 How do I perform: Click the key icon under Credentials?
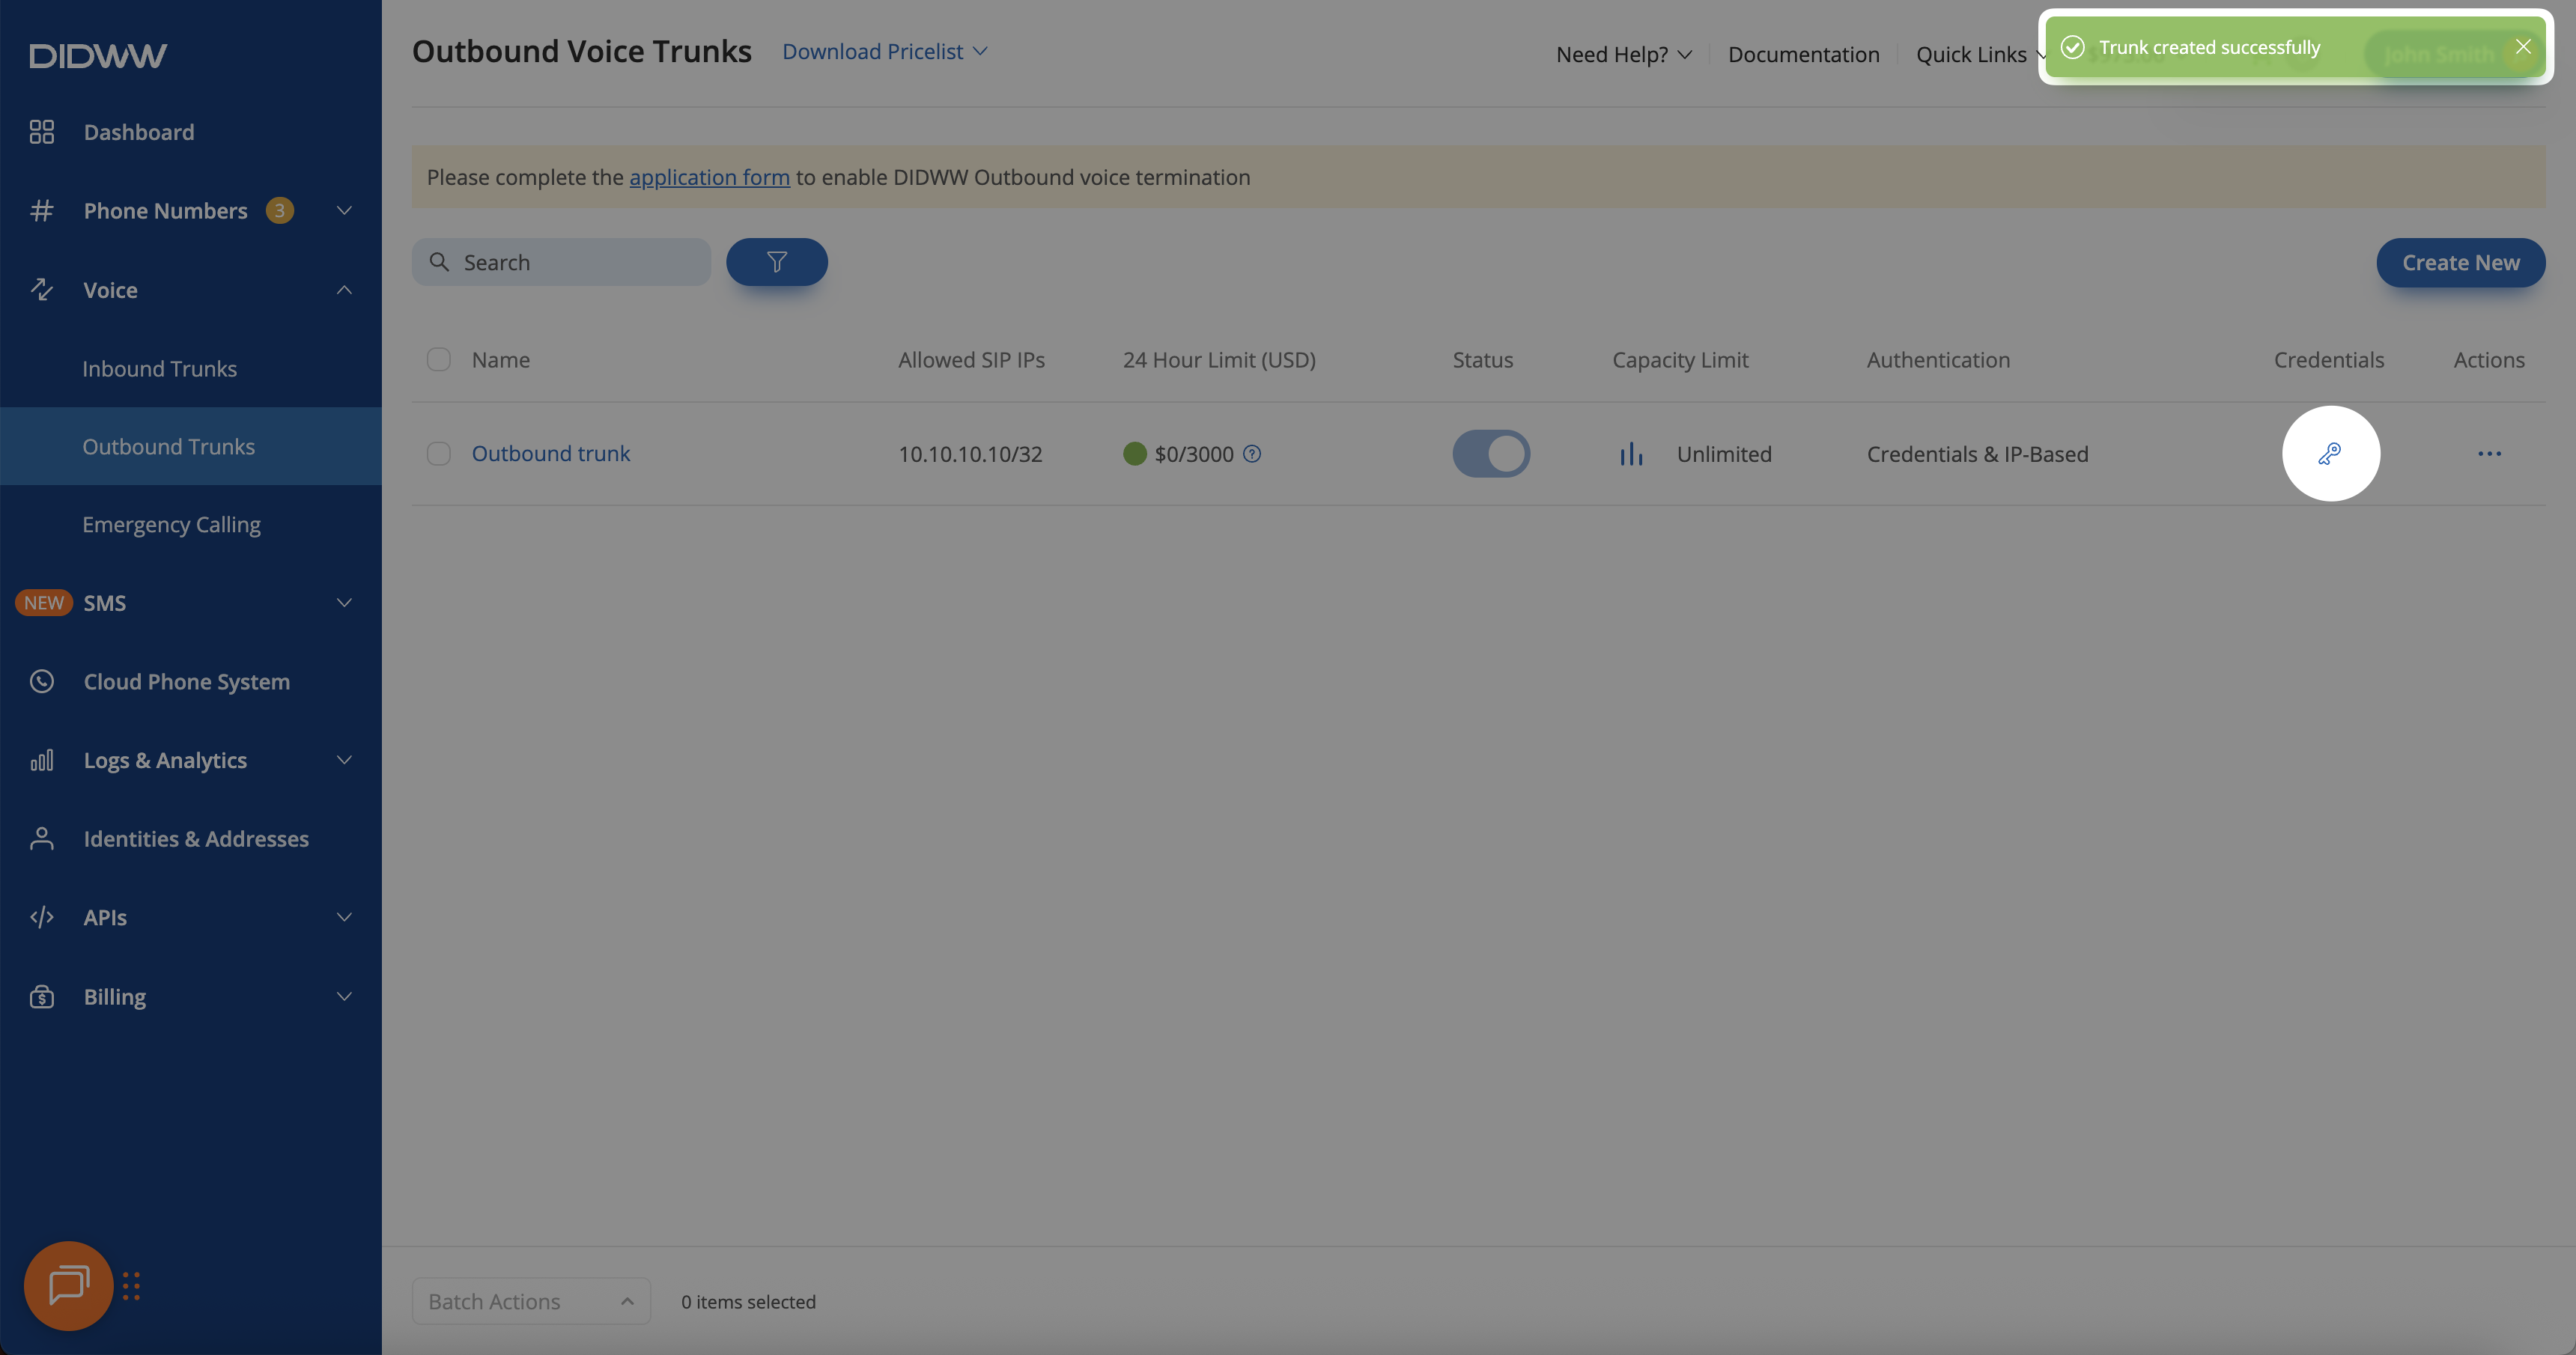click(x=2329, y=454)
